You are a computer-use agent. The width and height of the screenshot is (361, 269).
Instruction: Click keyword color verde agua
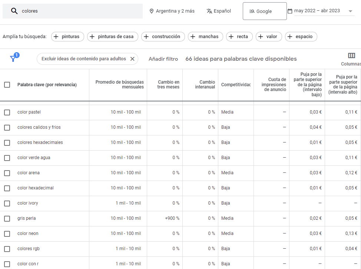point(34,158)
